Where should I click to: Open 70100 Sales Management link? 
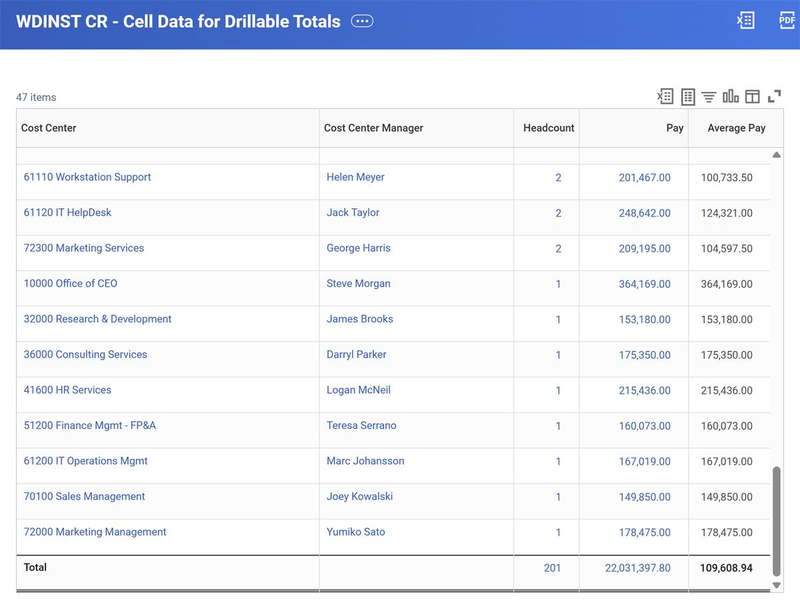click(x=84, y=496)
